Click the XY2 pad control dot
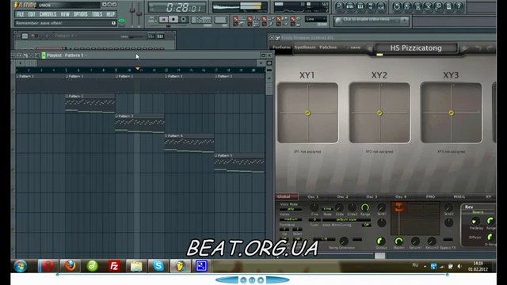This screenshot has width=507, height=285. point(379,113)
